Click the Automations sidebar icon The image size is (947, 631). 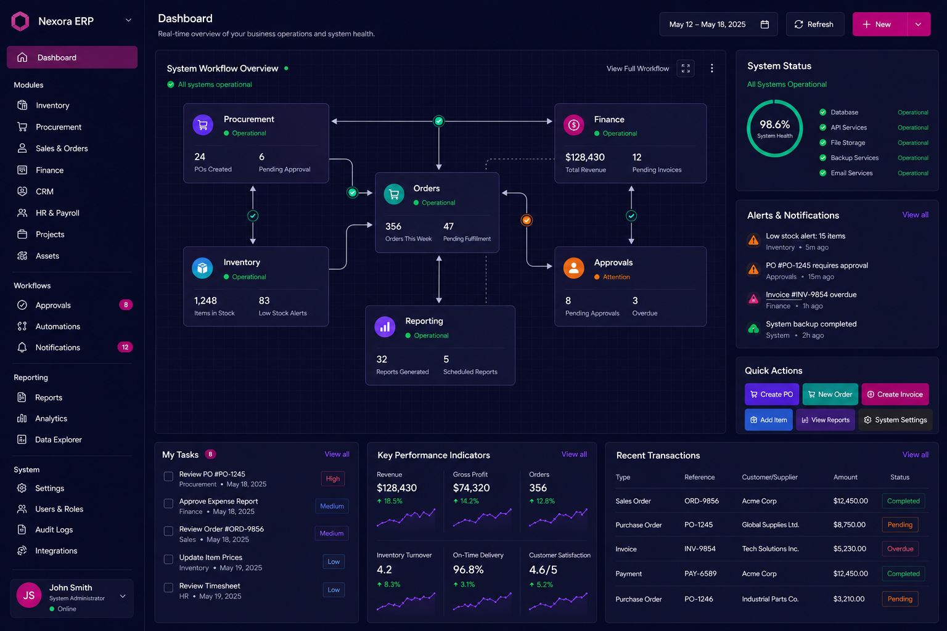22,326
